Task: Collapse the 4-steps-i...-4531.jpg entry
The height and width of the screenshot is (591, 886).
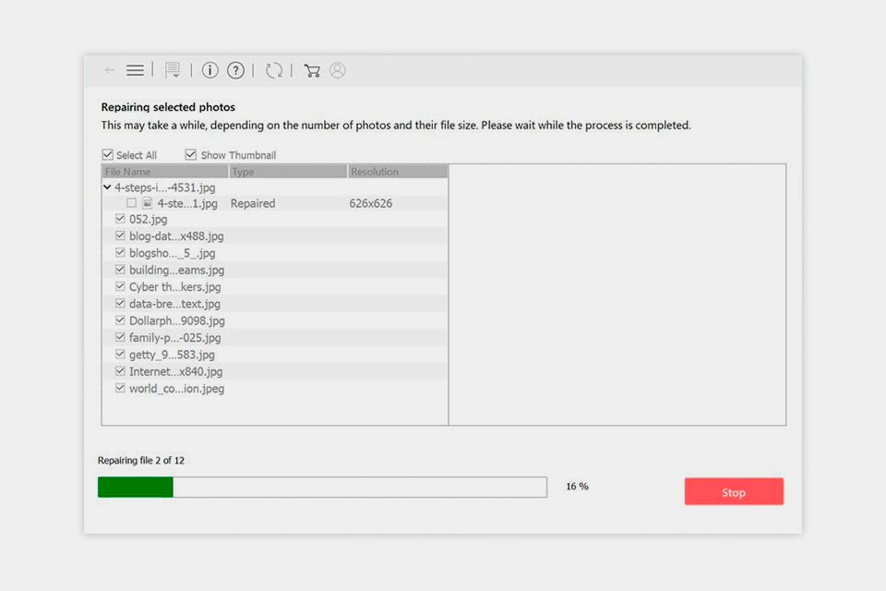Action: click(107, 186)
